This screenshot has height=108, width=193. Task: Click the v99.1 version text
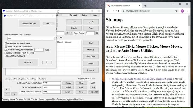[x=93, y=83]
